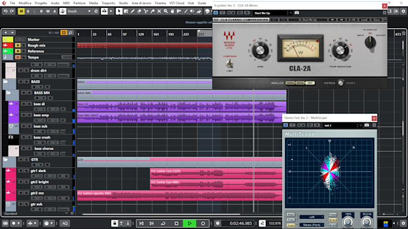Open the Modifica menu
Screen dimensions: 408x229
pos(25,3)
